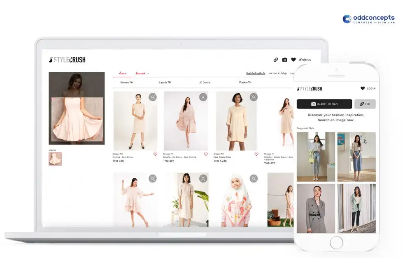
Task: Click magnifier icon on THB 307 dress
Action: (203, 97)
